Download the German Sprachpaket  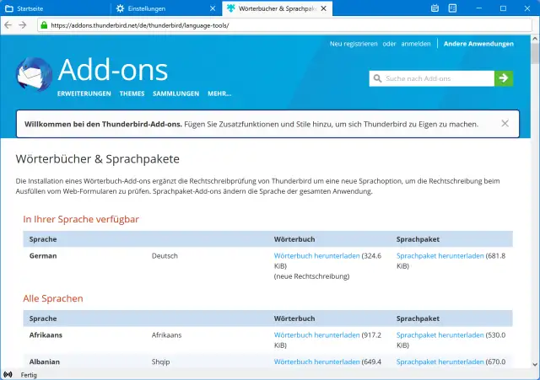click(x=440, y=256)
